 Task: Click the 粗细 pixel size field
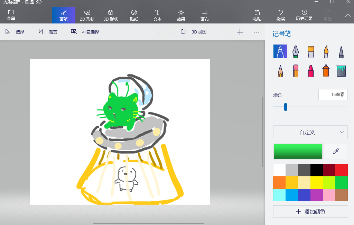point(333,95)
